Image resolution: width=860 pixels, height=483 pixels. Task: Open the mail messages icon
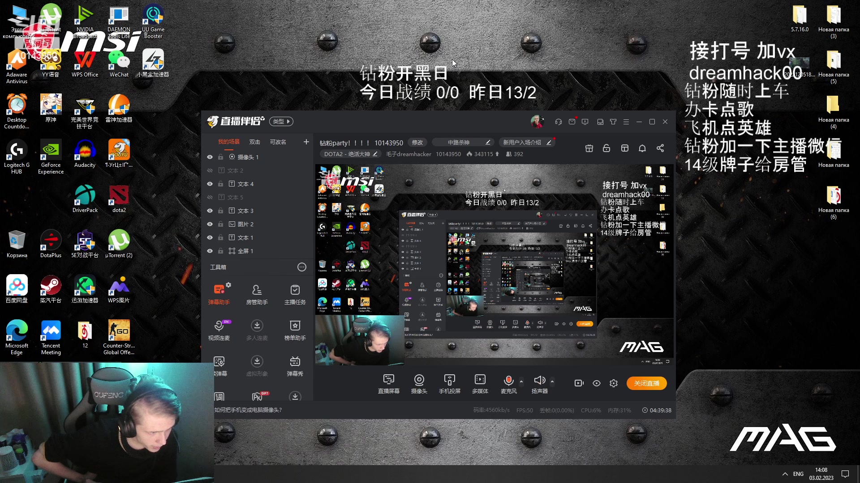(572, 122)
